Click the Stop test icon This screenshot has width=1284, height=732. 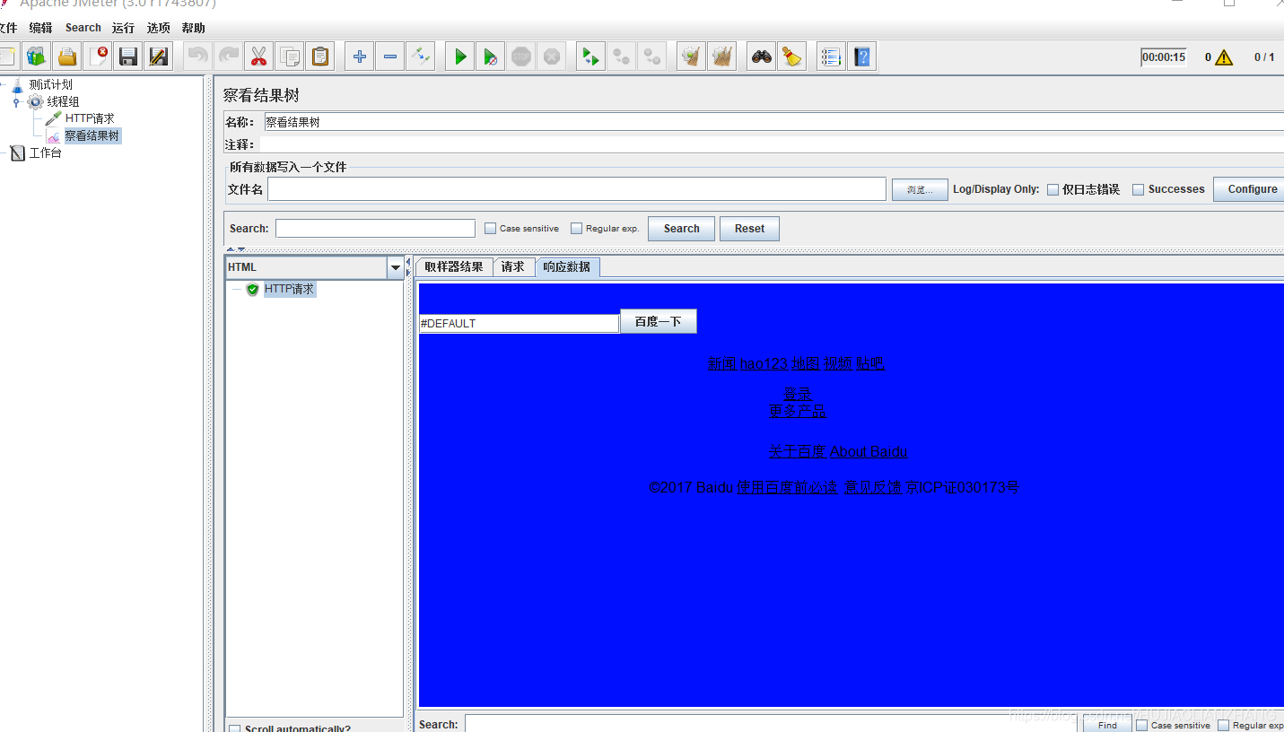pyautogui.click(x=521, y=57)
